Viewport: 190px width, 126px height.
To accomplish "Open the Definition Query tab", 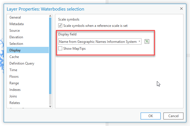I will (22, 63).
